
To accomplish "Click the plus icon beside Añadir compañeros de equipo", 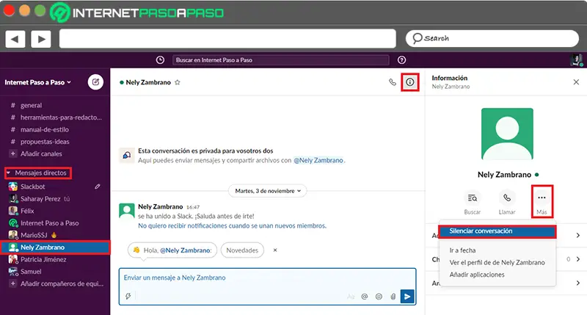I will pyautogui.click(x=13, y=283).
